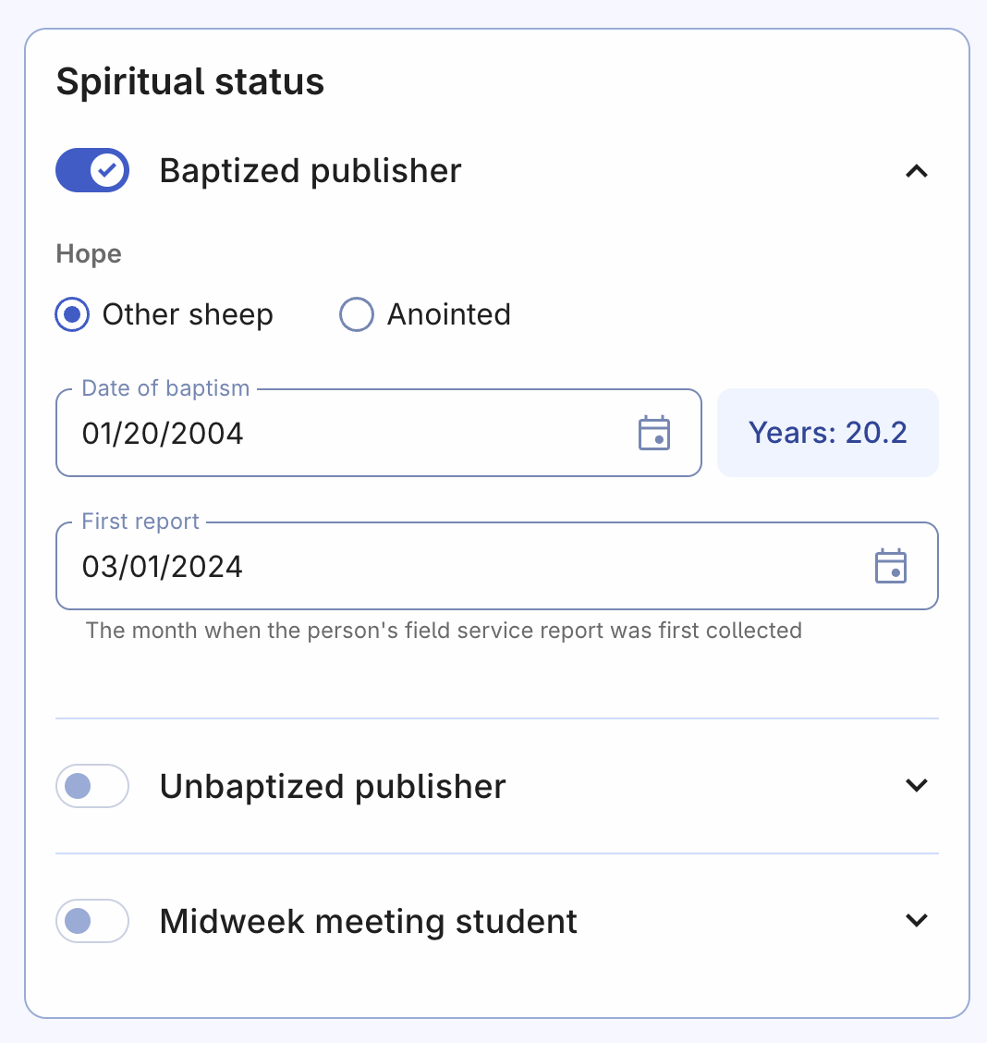
Task: Expand the Midweek meeting student chevron
Action: click(916, 921)
